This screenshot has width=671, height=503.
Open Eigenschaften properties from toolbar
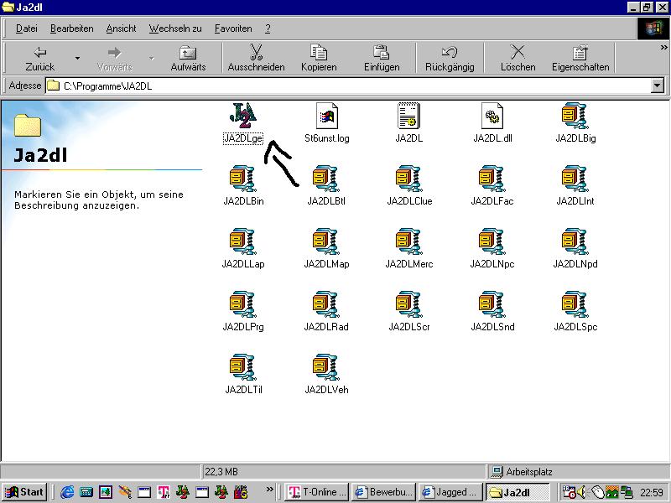[580, 58]
